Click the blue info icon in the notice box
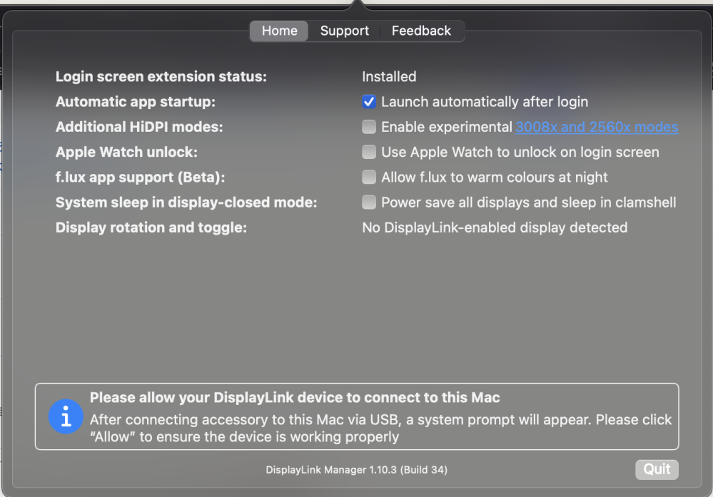This screenshot has height=497, width=713. tap(66, 416)
